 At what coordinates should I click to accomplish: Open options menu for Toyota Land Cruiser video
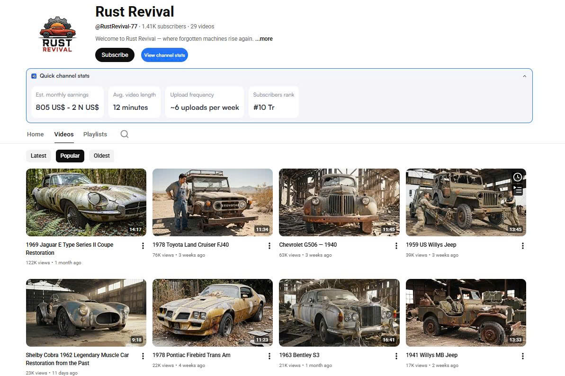tap(269, 246)
